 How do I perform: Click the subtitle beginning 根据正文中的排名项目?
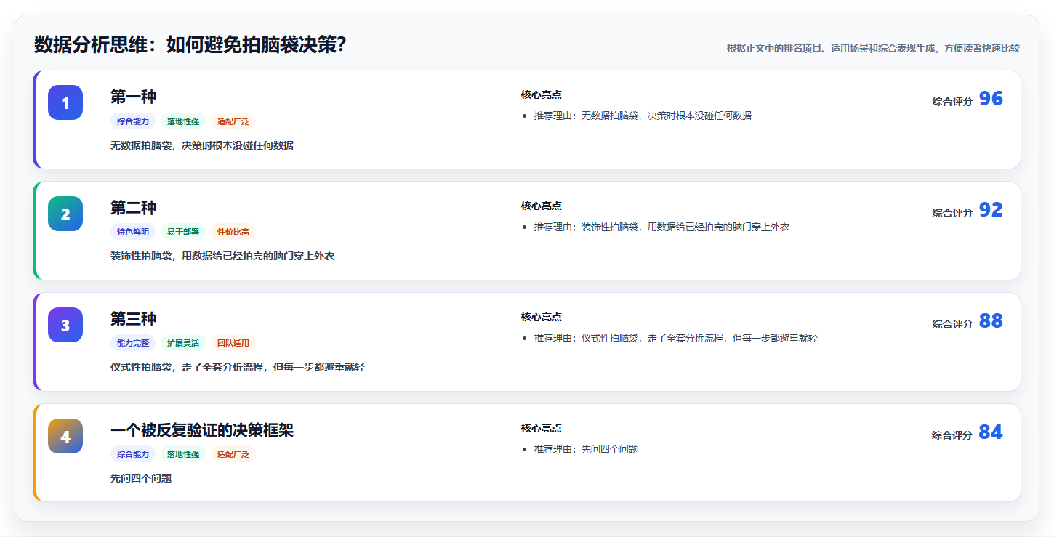point(873,48)
